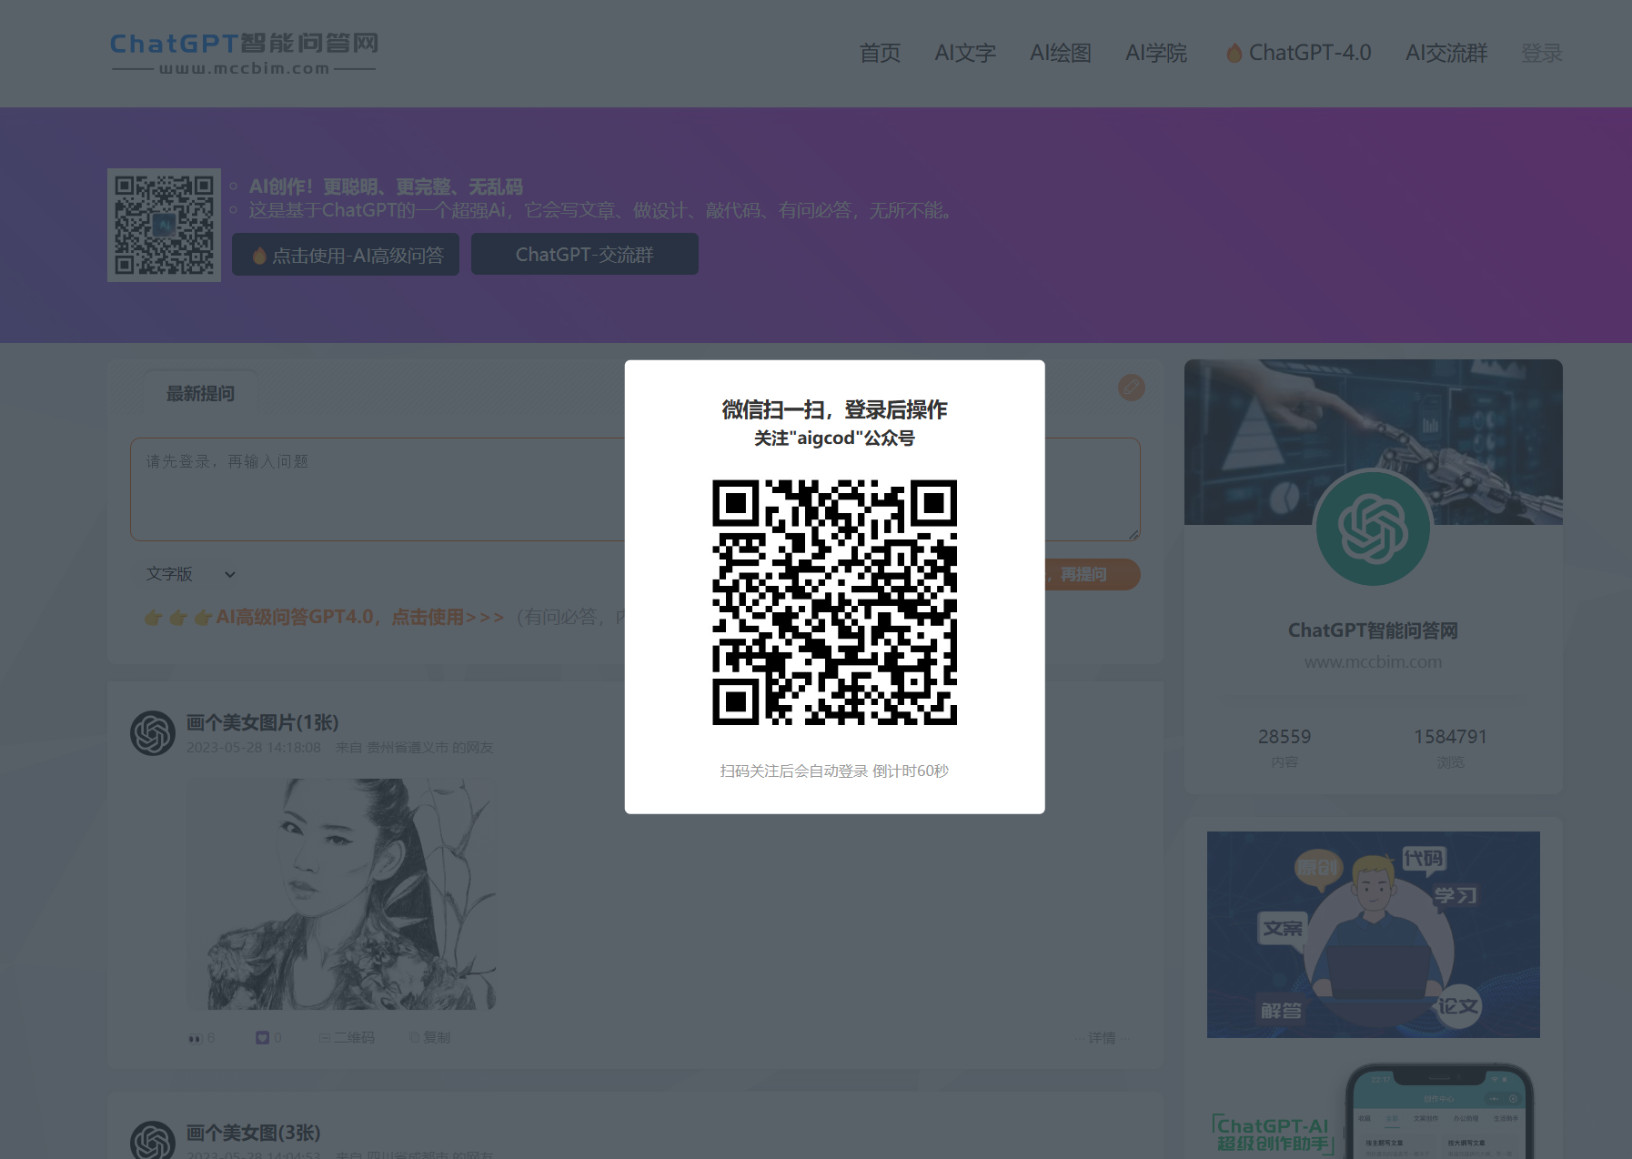
Task: Click the 登录 link in the header
Action: pos(1542,53)
